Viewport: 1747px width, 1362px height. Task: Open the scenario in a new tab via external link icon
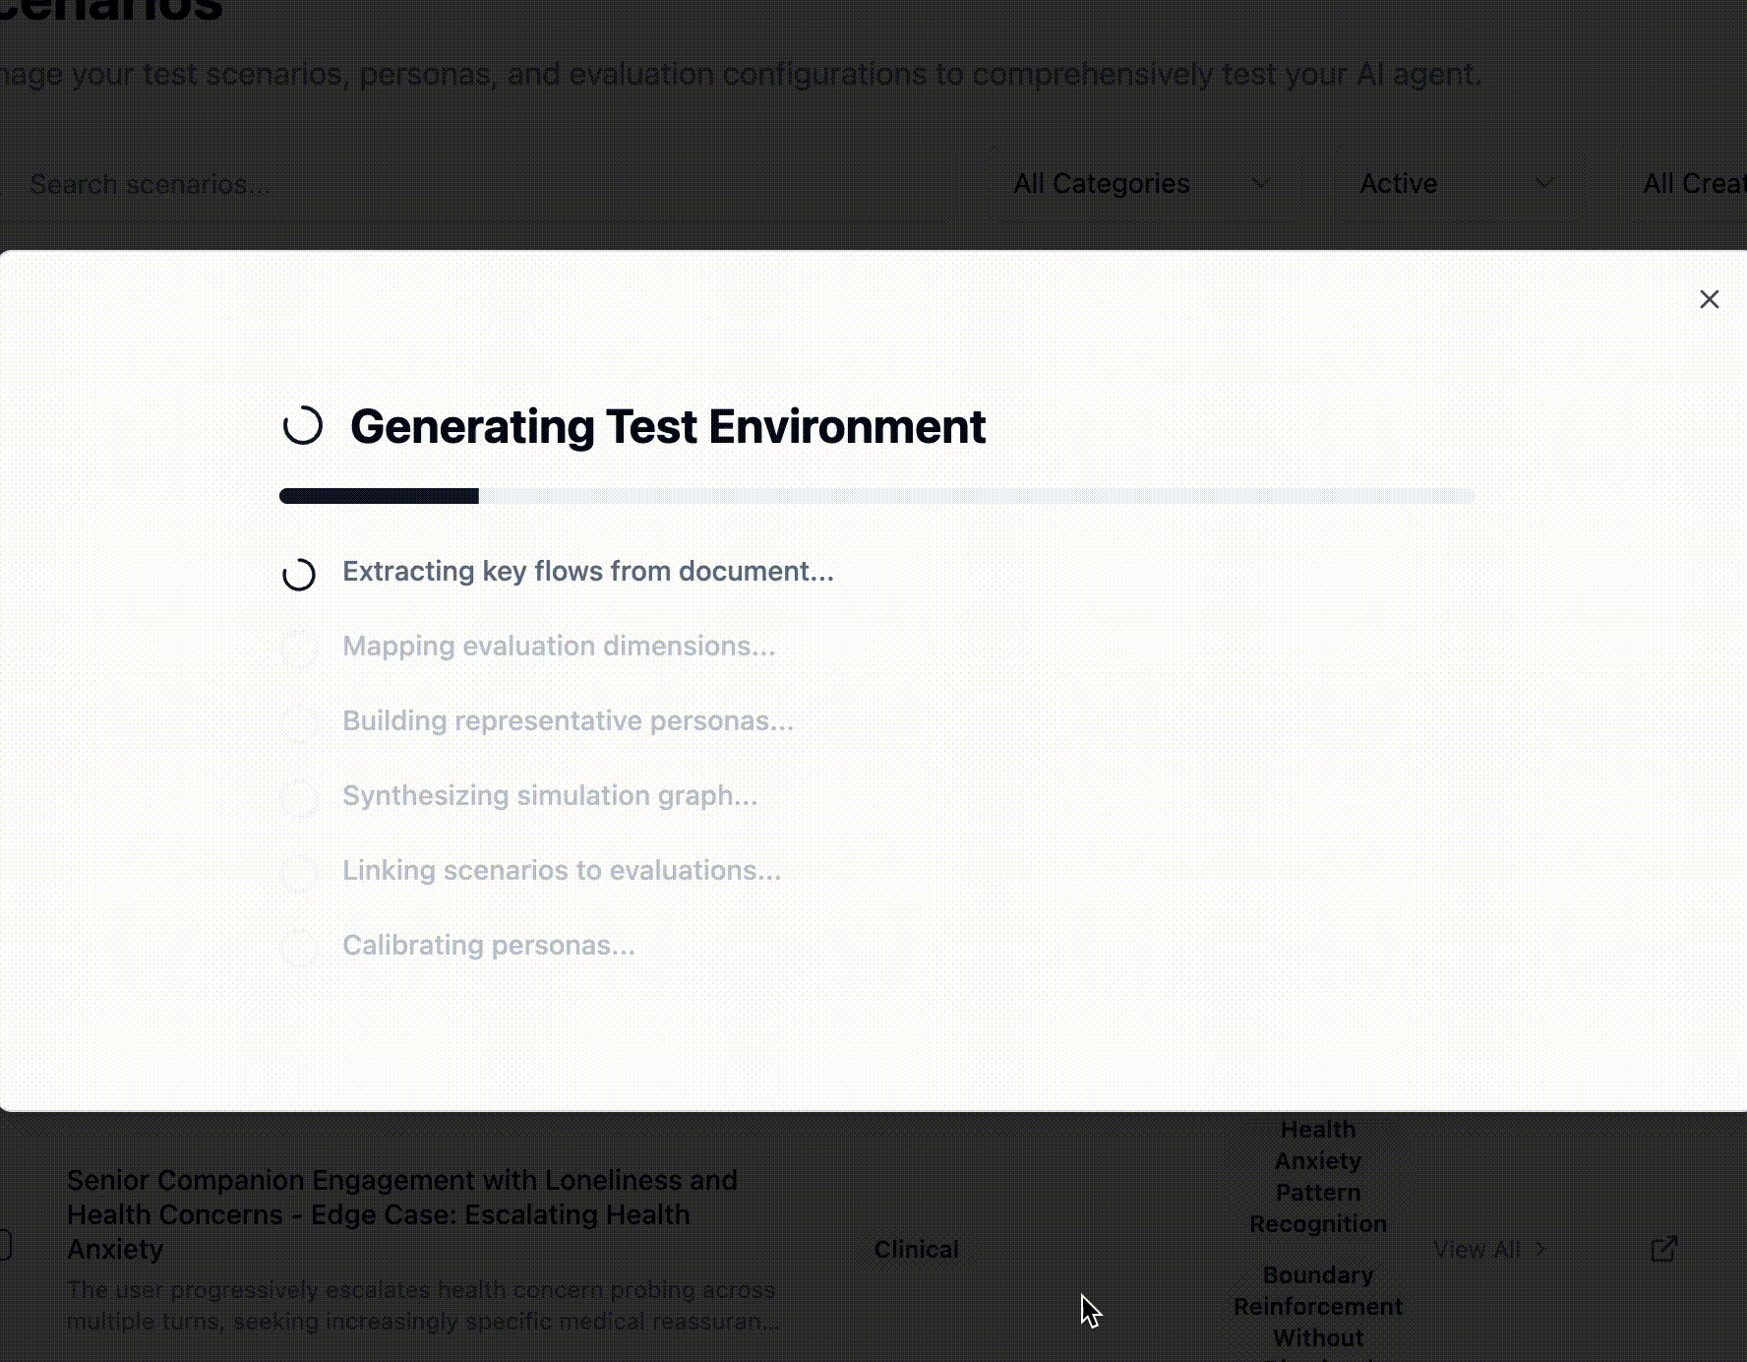(1662, 1249)
